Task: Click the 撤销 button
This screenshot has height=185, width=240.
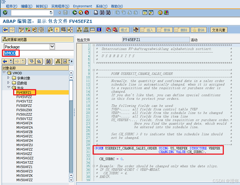Action: coord(199,30)
